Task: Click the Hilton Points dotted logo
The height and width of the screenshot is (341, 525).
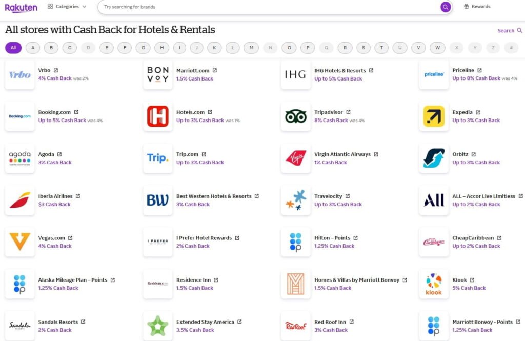Action: [296, 242]
